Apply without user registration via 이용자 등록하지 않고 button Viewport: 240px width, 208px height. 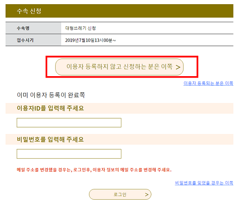point(119,67)
